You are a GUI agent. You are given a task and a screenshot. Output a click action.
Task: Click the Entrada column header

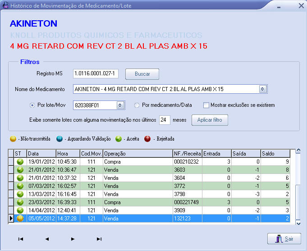coord(217,154)
